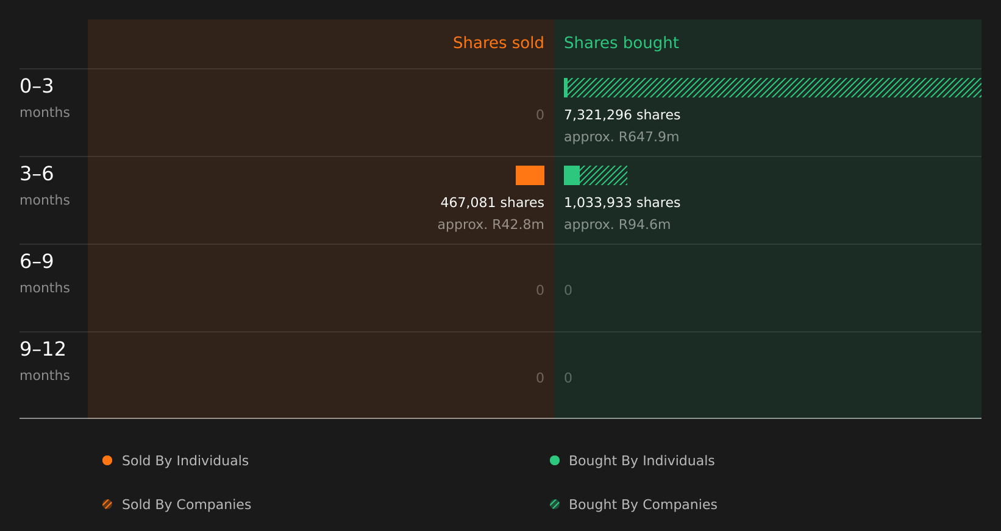
Task: Toggle the Bought By Companies legend label
Action: tap(643, 505)
